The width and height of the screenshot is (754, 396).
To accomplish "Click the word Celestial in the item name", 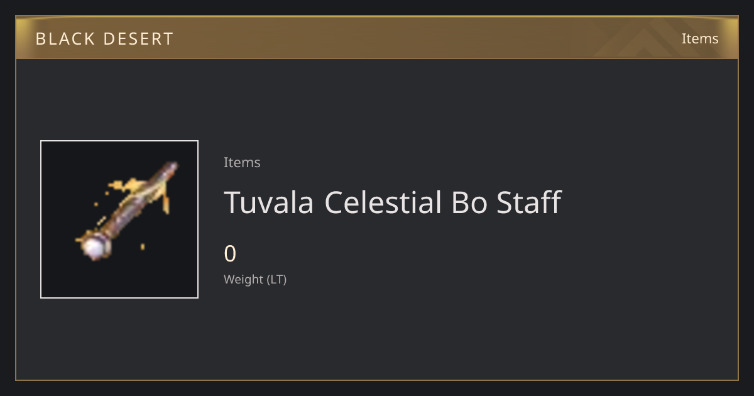I will 383,202.
